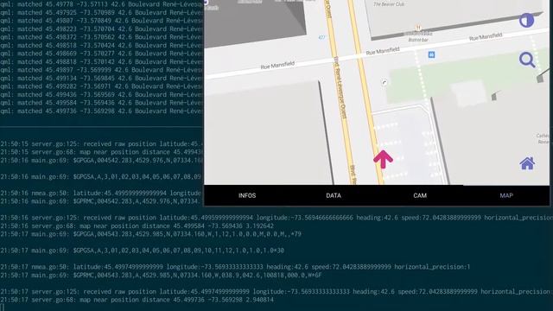Open the CAM tab

pos(420,195)
